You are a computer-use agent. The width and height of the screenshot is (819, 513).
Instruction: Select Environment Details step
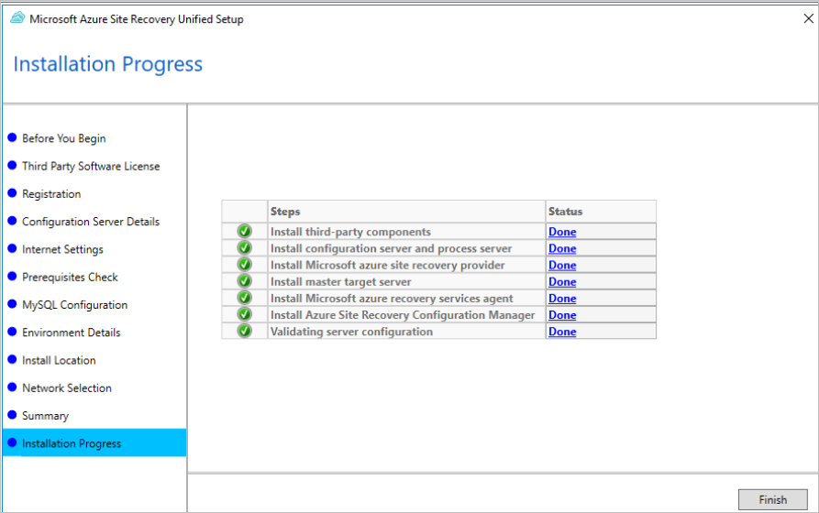[x=71, y=333]
